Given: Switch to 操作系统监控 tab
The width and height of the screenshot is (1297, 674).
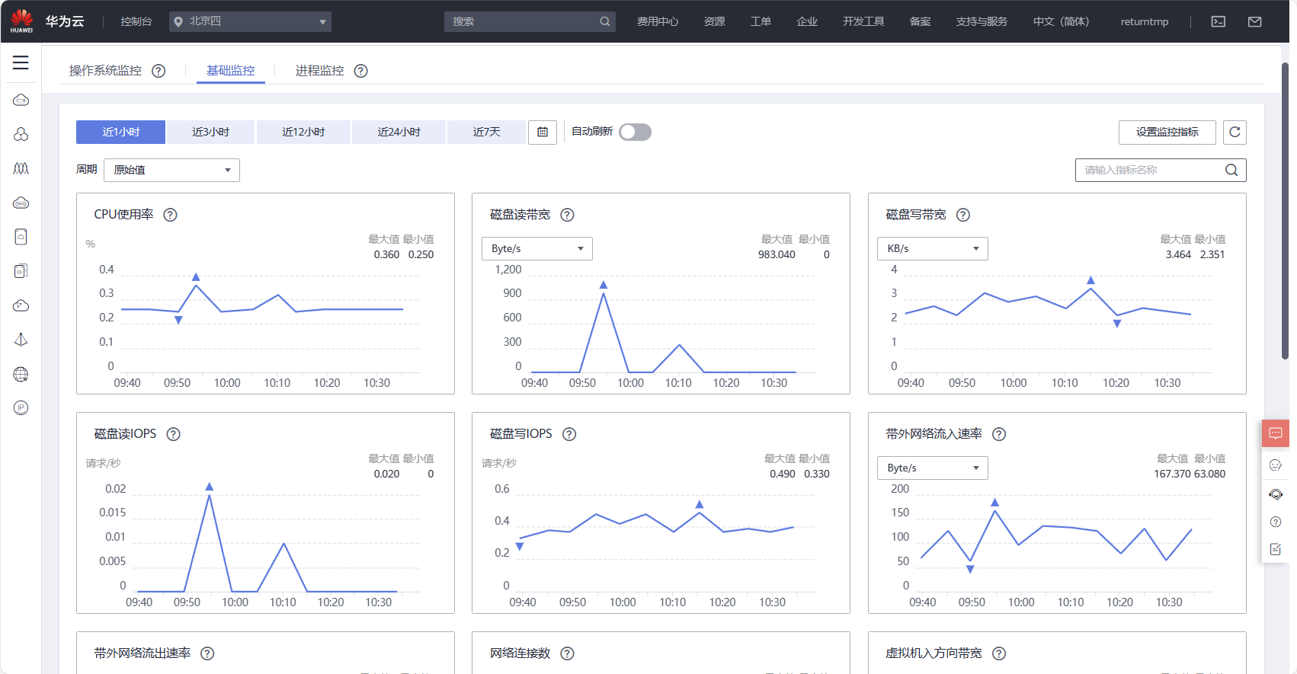Looking at the screenshot, I should 105,71.
